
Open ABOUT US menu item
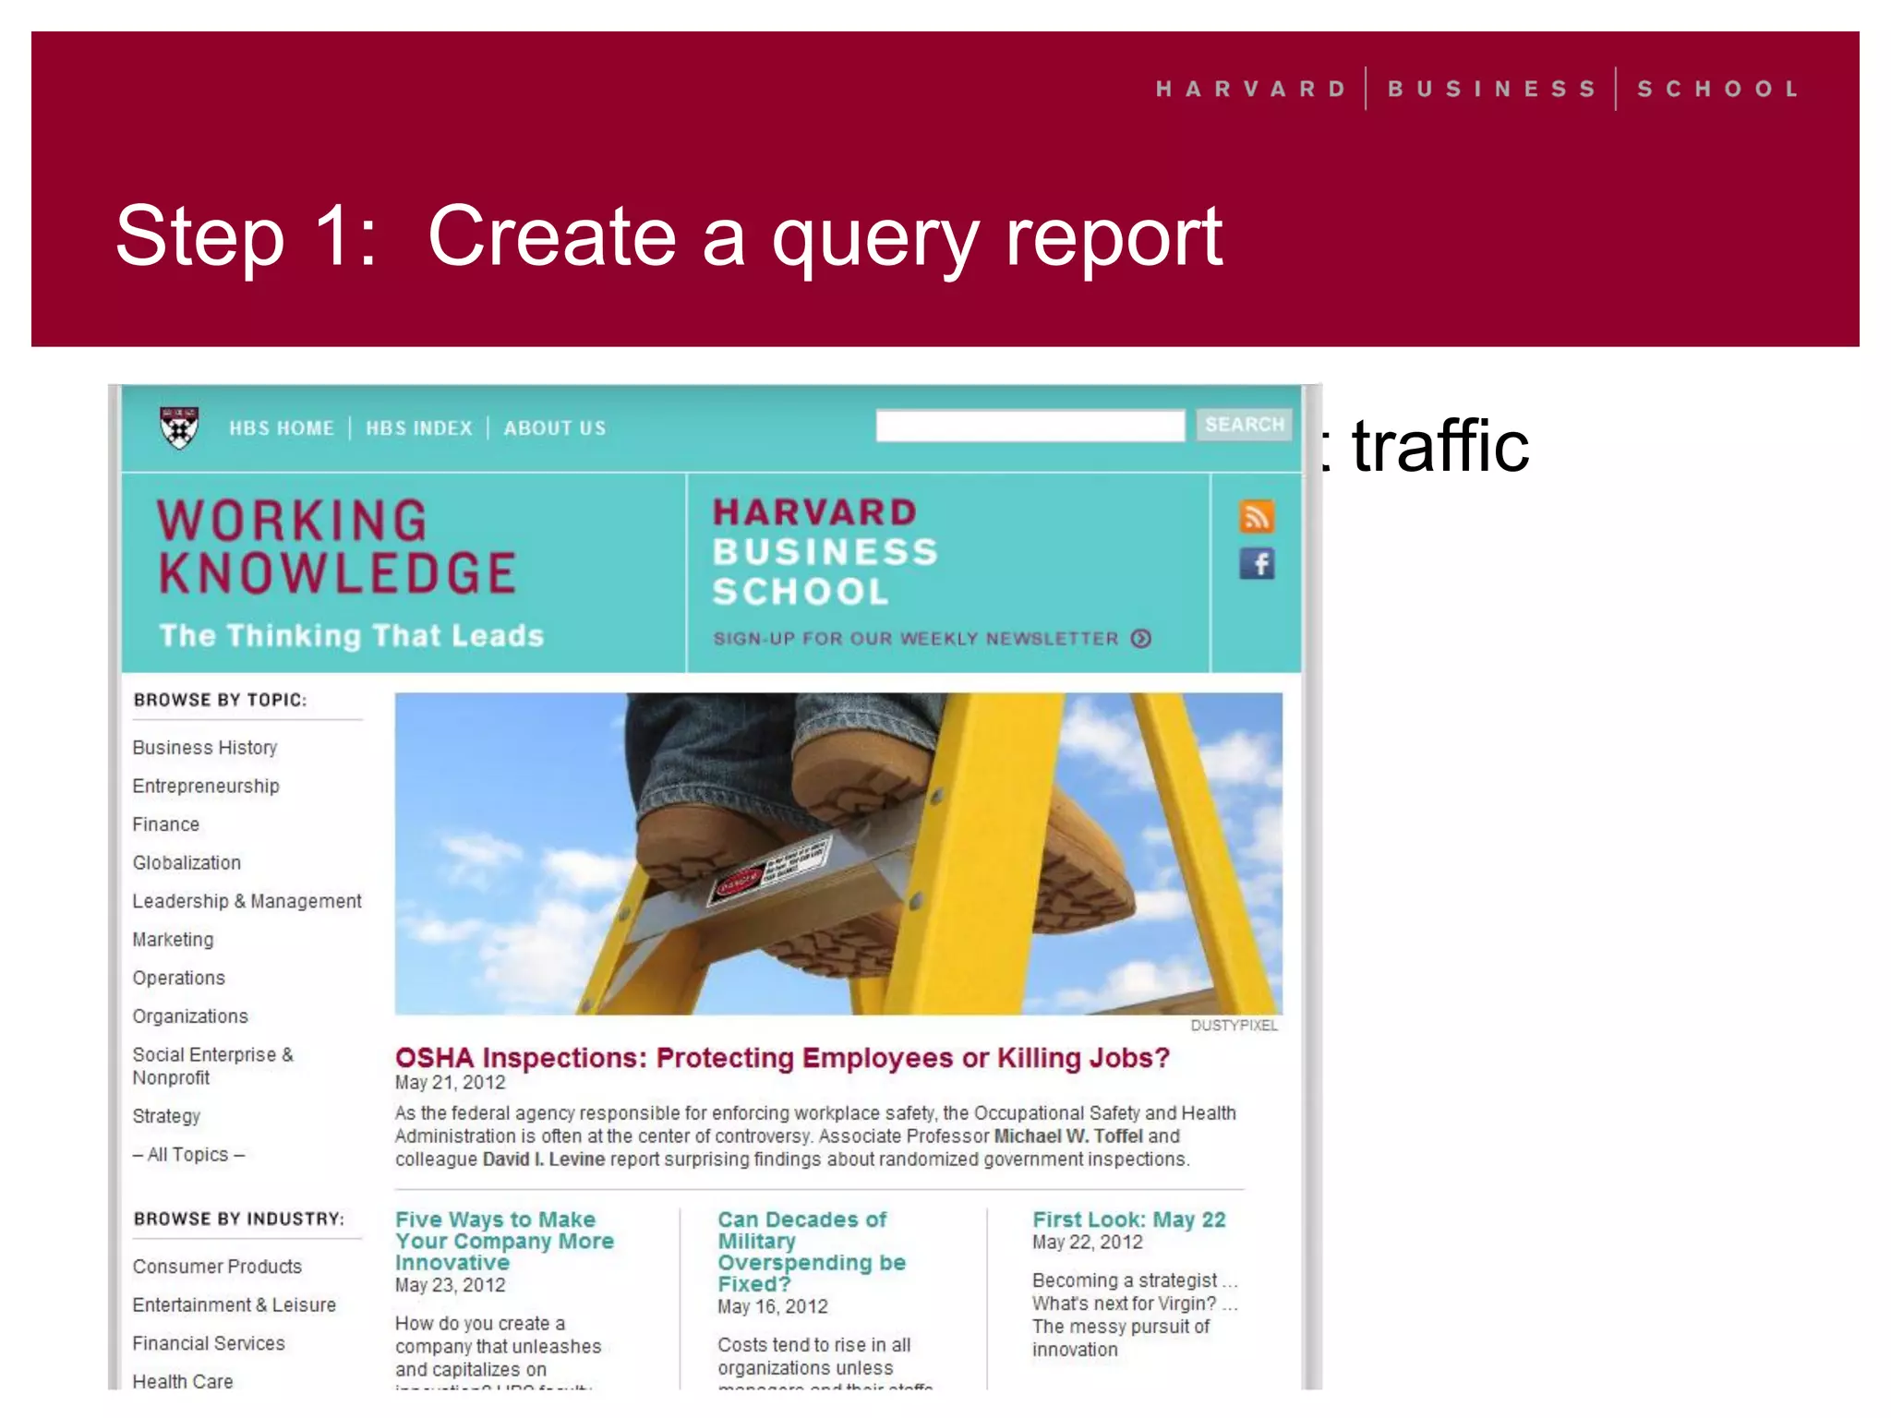[x=555, y=428]
